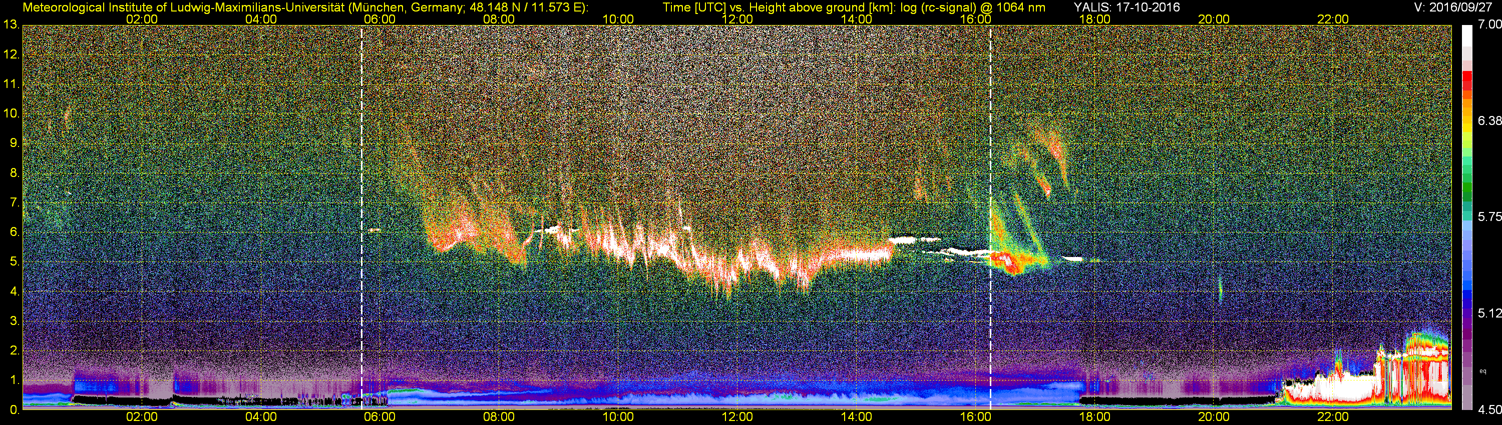Pick the 2 km height axis label
This screenshot has width=1502, height=425.
pyautogui.click(x=14, y=350)
